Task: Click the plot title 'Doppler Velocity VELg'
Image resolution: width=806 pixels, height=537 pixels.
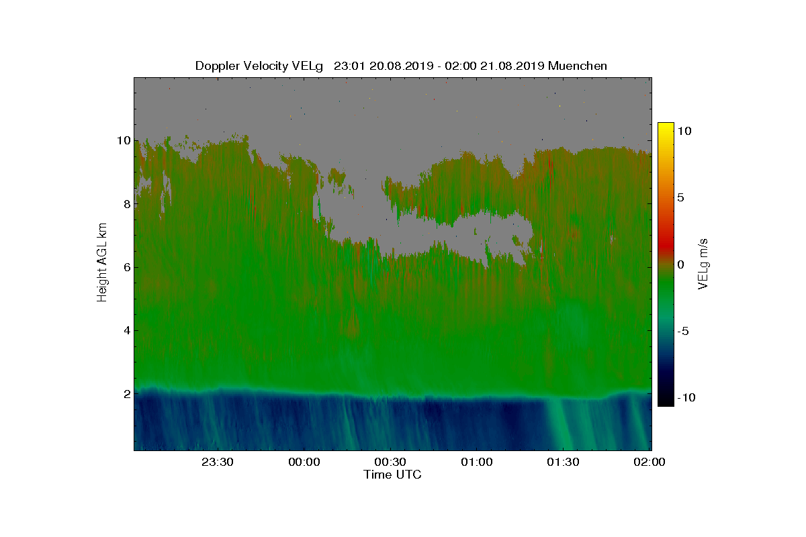Action: pyautogui.click(x=259, y=66)
